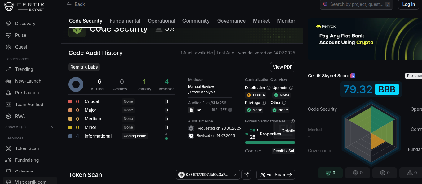Switch to Monitor tab

point(286,21)
